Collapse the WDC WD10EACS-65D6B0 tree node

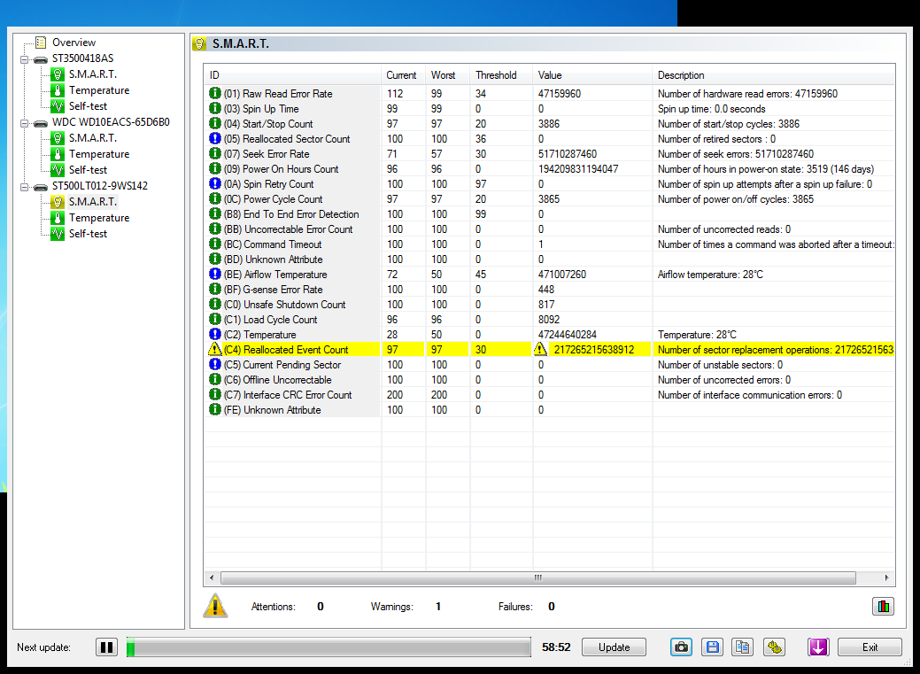tap(24, 123)
